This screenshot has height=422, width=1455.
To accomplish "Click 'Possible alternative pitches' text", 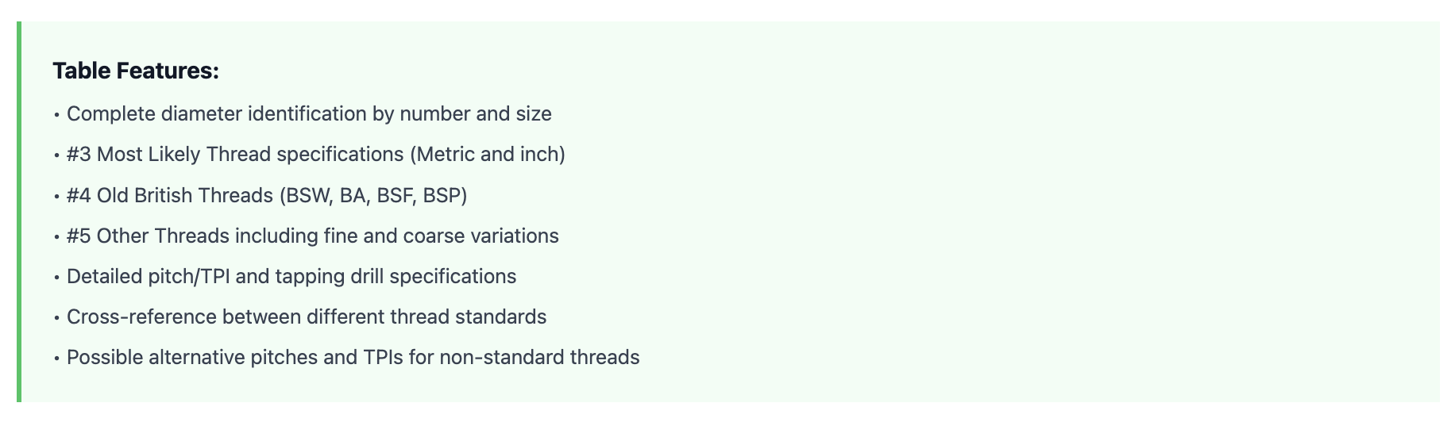I will point(192,358).
